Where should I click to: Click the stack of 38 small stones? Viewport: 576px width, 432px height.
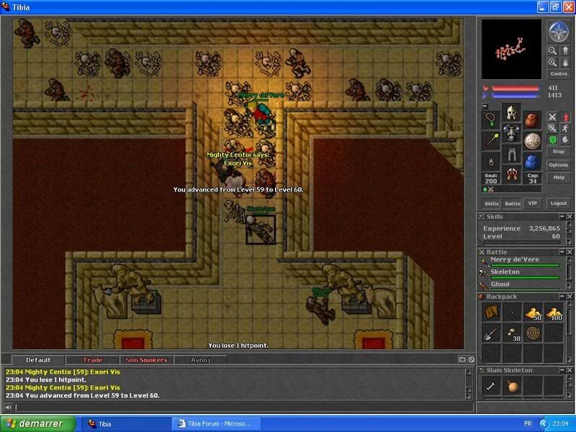(513, 333)
